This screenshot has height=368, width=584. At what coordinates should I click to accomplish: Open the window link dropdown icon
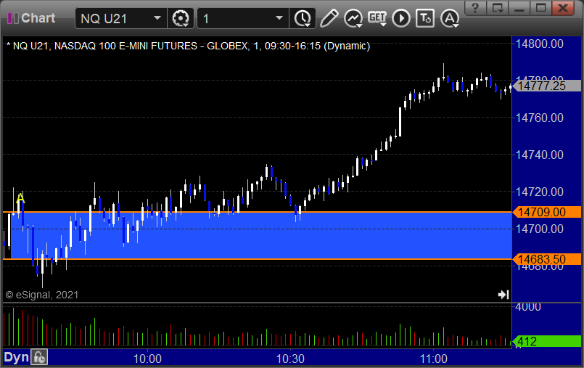click(x=497, y=7)
